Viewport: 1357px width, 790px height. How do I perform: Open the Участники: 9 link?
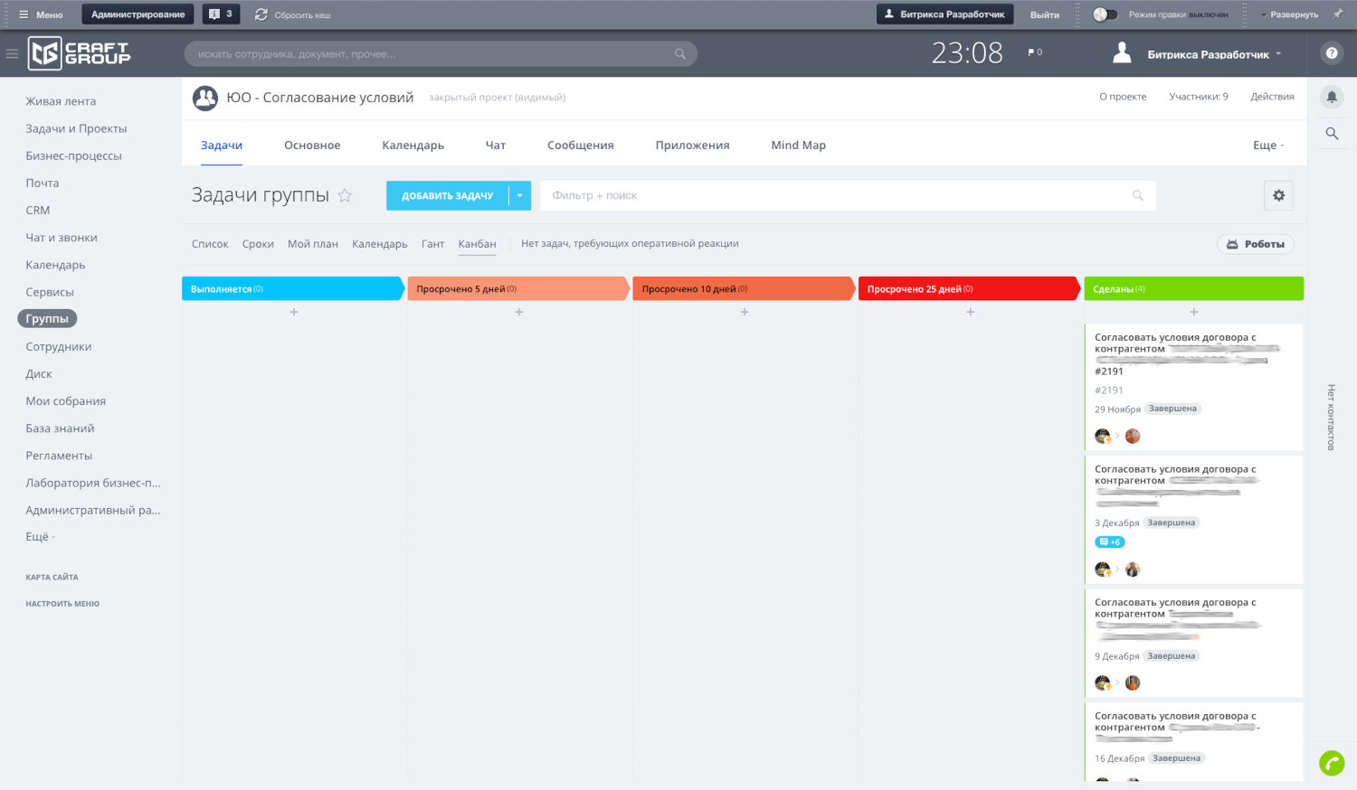click(x=1198, y=97)
